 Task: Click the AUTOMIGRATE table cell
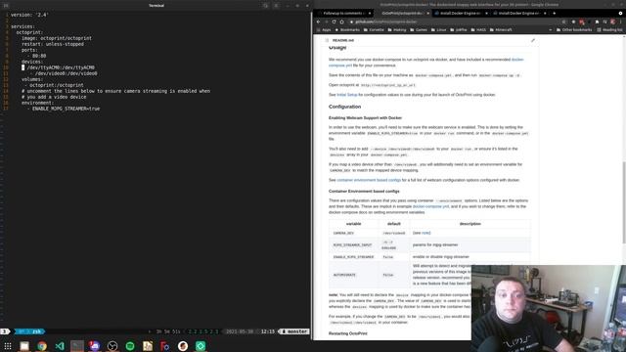tap(354, 275)
